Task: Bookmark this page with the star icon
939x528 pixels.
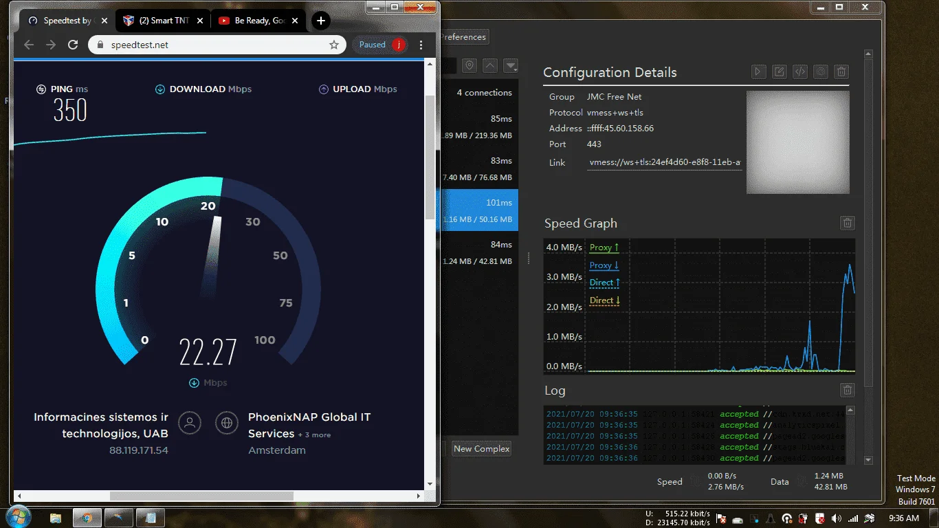Action: [334, 45]
